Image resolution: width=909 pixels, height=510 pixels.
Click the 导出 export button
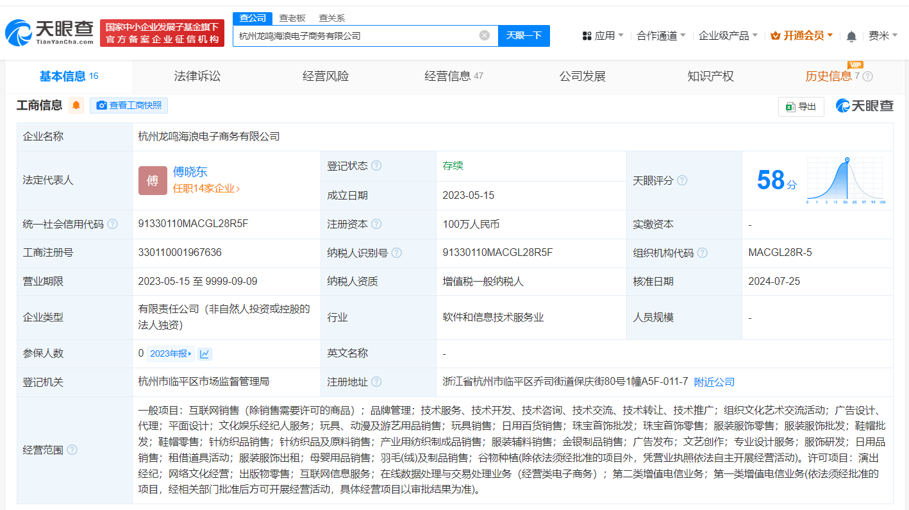click(x=801, y=106)
